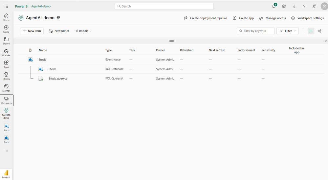Open the Filter dropdown
The image size is (328, 180).
[x=288, y=31]
